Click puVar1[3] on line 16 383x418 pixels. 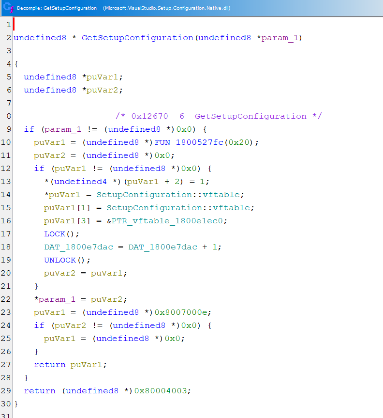pos(67,221)
